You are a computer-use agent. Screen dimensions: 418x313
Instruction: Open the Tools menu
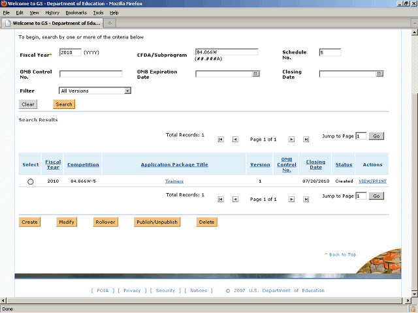point(98,13)
